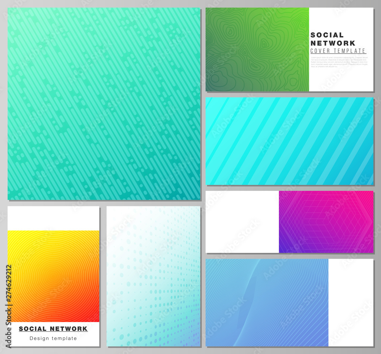This screenshot has width=381, height=354.
Task: Click the 'COVER TEMPLATE' subtitle text
Action: coord(338,51)
